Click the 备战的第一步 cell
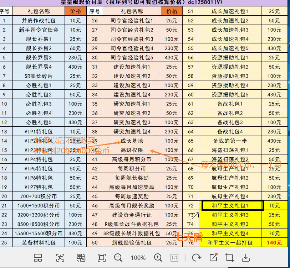This screenshot has width=290, height=268. point(230,141)
